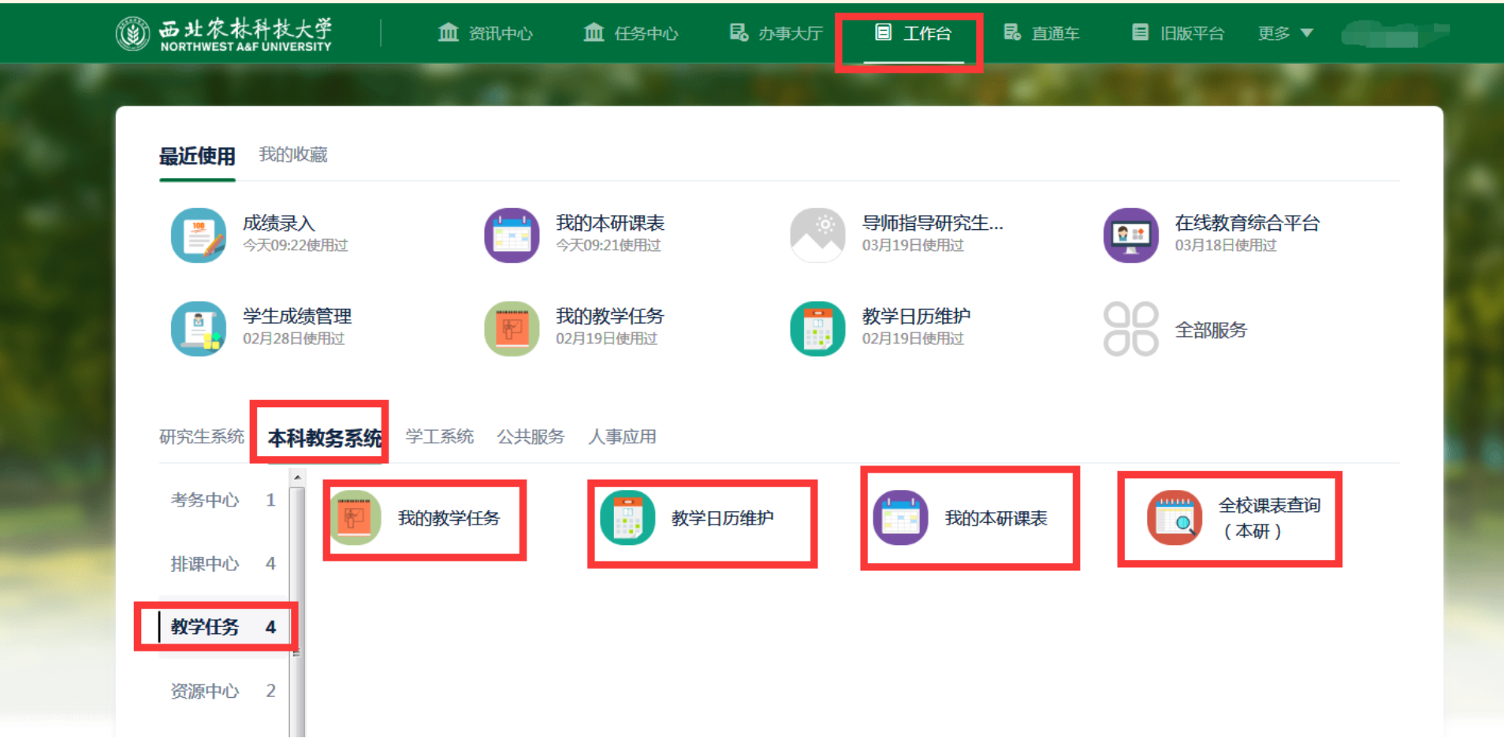Click the 在线教育综合平台 icon

1130,235
